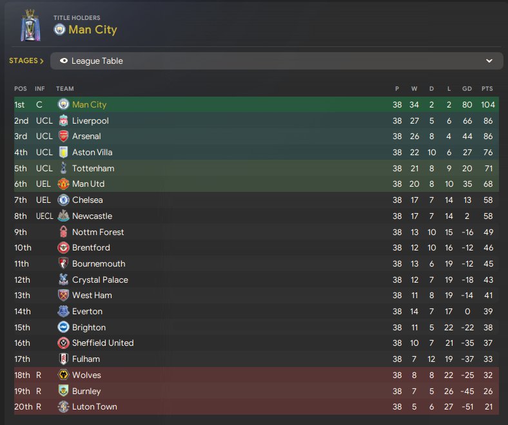The width and height of the screenshot is (508, 425).
Task: Sort table by PTS column header
Action: click(x=487, y=89)
